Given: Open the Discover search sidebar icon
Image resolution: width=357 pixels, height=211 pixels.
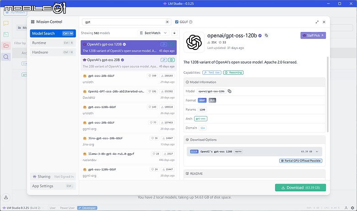Looking at the screenshot, I should (6, 57).
